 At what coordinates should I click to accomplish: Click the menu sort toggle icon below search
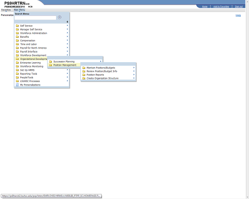pos(67,22)
